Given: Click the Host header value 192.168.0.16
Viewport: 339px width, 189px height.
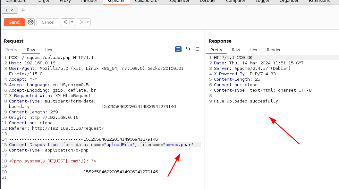Looking at the screenshot, I should click(x=40, y=63).
